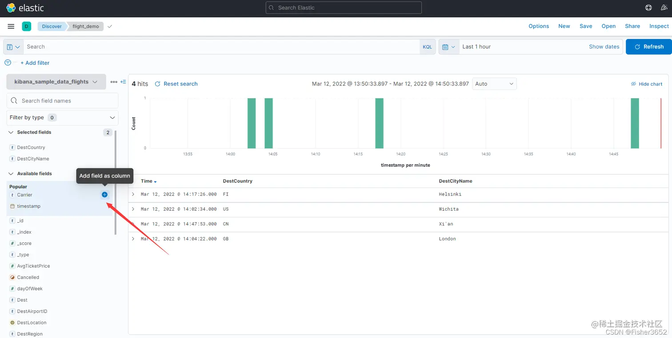The image size is (672, 338).
Task: Open the hamburger navigation menu
Action: (11, 27)
